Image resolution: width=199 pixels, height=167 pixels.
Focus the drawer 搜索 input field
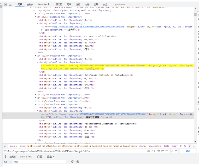click(40, 162)
